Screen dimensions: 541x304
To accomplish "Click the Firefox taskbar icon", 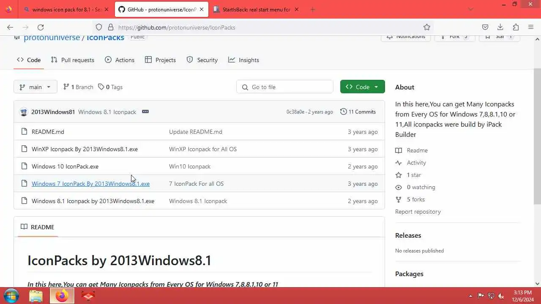I will tap(62, 296).
